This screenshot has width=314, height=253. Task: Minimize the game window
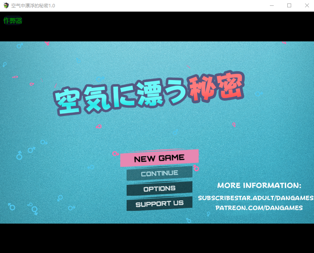tap(271, 6)
